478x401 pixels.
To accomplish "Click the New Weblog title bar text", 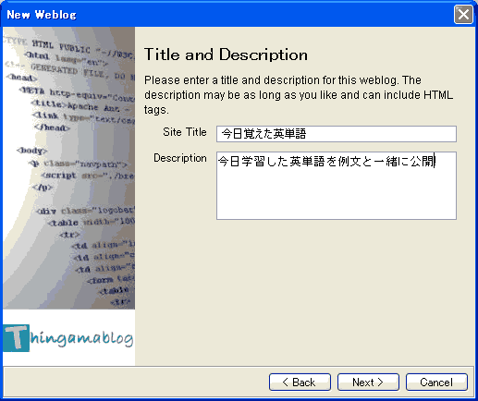I will [42, 15].
